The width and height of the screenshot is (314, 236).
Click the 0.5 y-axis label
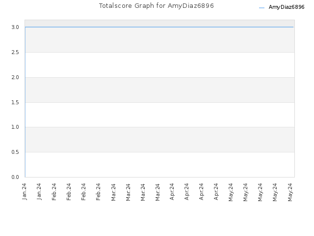(15, 152)
